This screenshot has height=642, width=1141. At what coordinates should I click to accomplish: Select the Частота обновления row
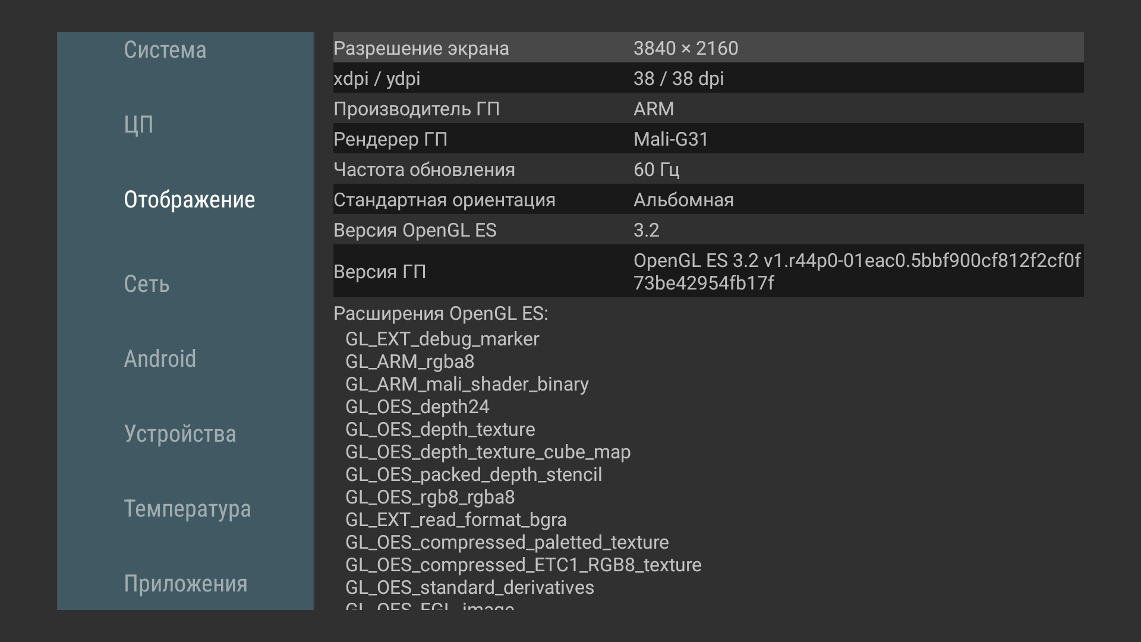pos(707,169)
